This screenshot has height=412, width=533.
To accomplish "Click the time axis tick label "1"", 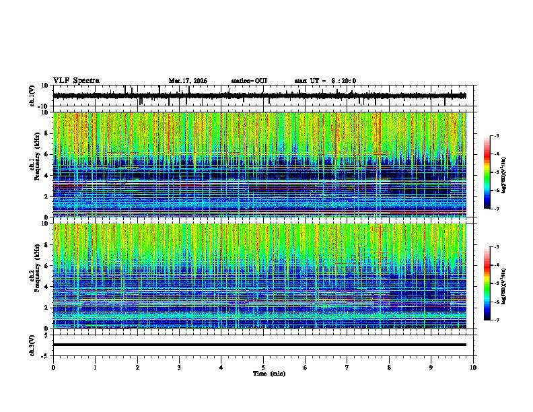I will [x=95, y=368].
